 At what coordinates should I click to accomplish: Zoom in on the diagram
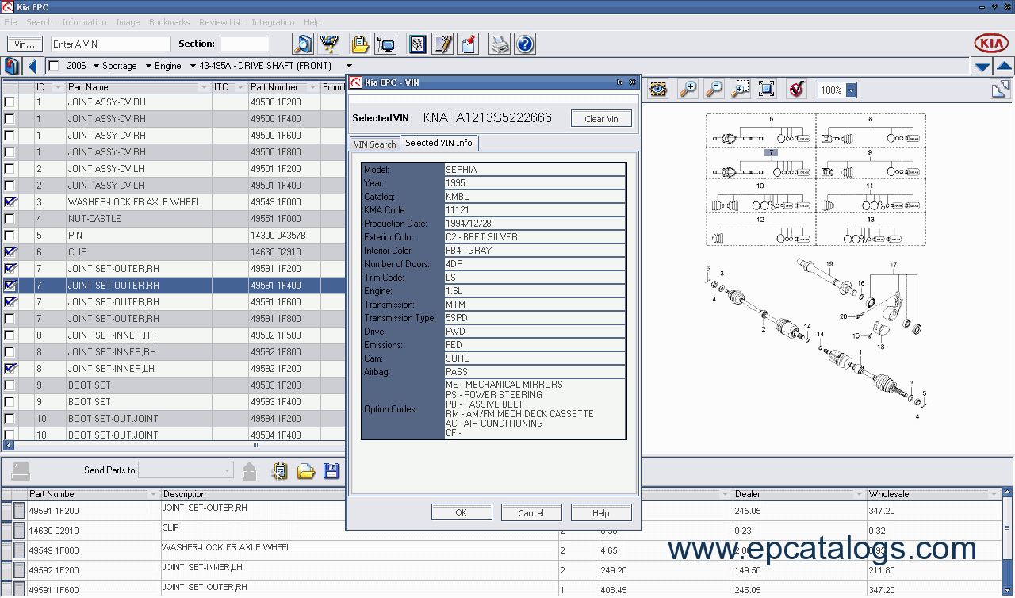[688, 90]
